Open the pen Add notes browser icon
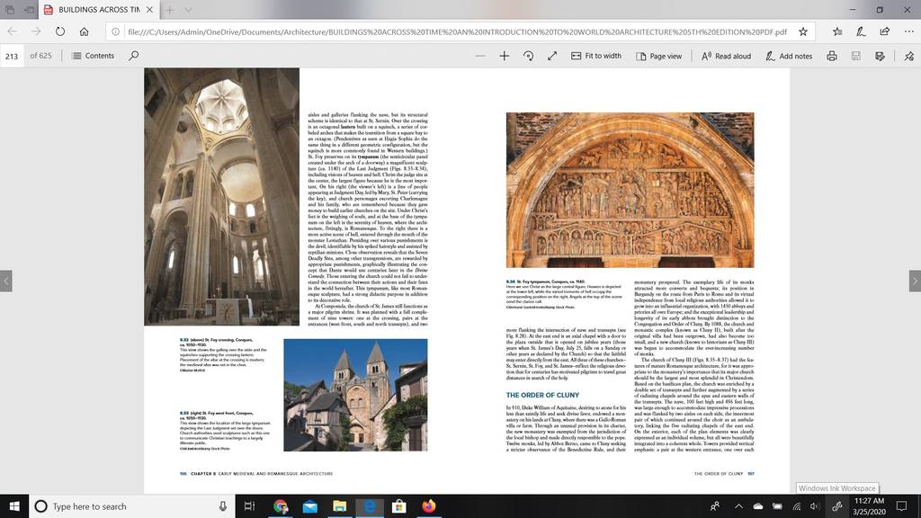The height and width of the screenshot is (518, 921). click(x=861, y=31)
